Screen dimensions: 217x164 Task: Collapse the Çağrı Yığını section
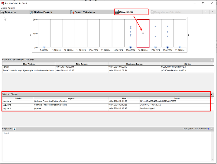[x=212, y=129]
